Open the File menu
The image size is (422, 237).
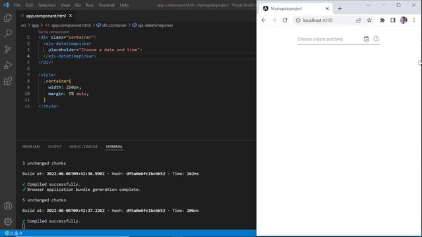[x=17, y=5]
